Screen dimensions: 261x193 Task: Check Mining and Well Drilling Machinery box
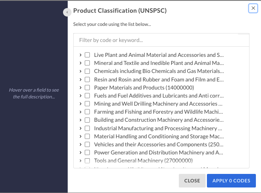coord(87,104)
